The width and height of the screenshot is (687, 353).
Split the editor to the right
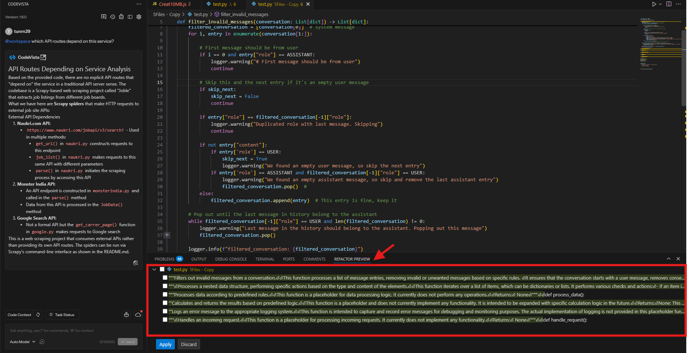coord(669,4)
